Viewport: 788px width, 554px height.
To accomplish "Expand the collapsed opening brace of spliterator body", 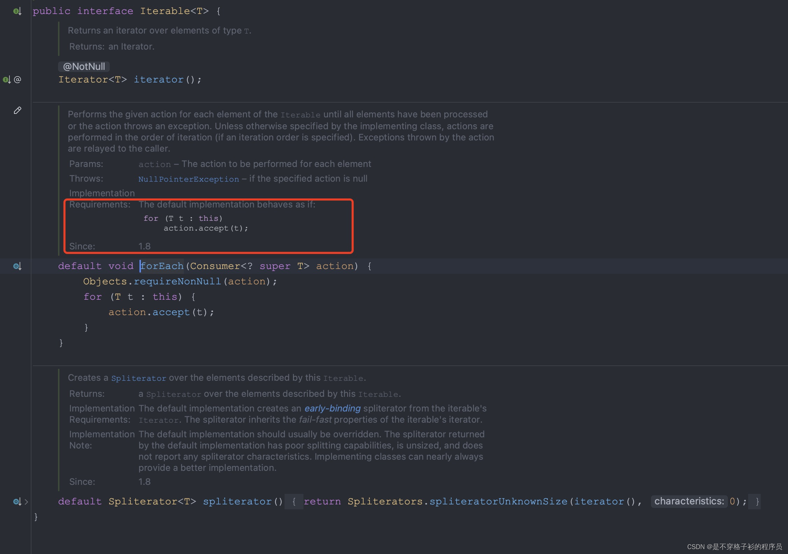I will 294,502.
